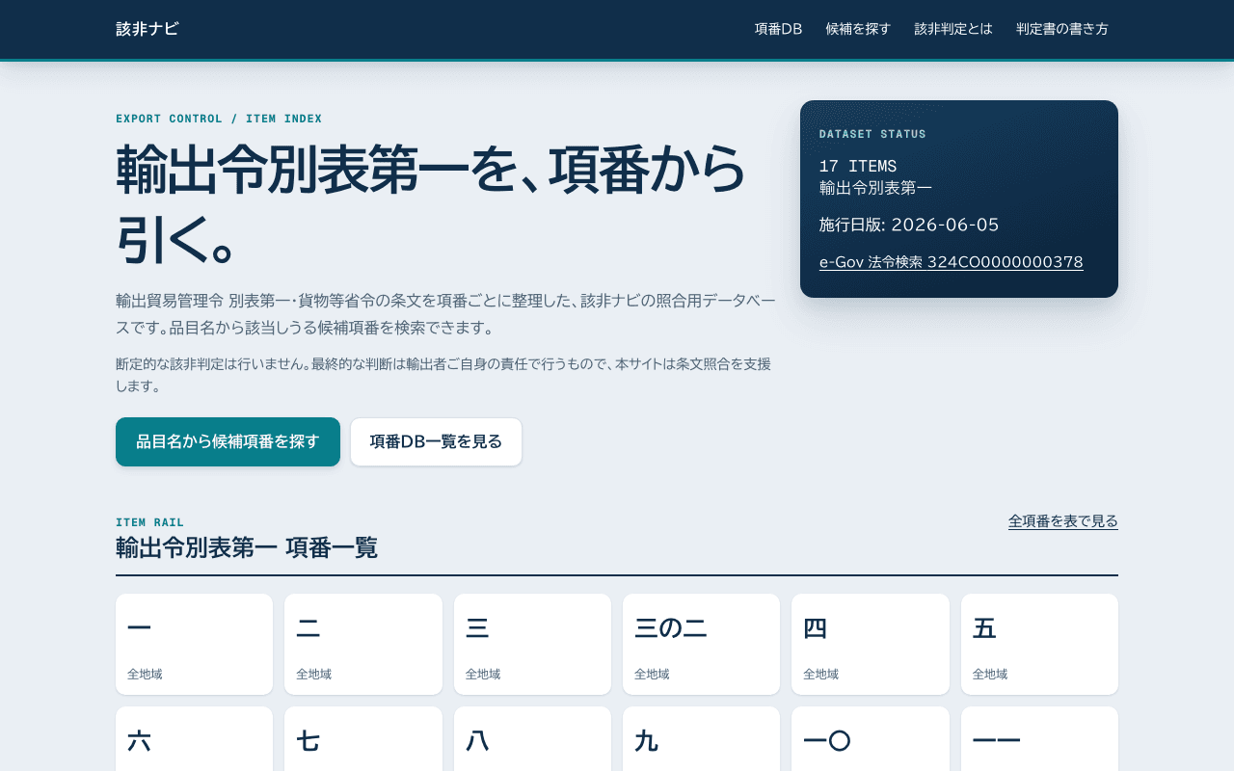This screenshot has width=1234, height=771.
Task: Open the 該非ナビ site logo link
Action: pos(148,29)
